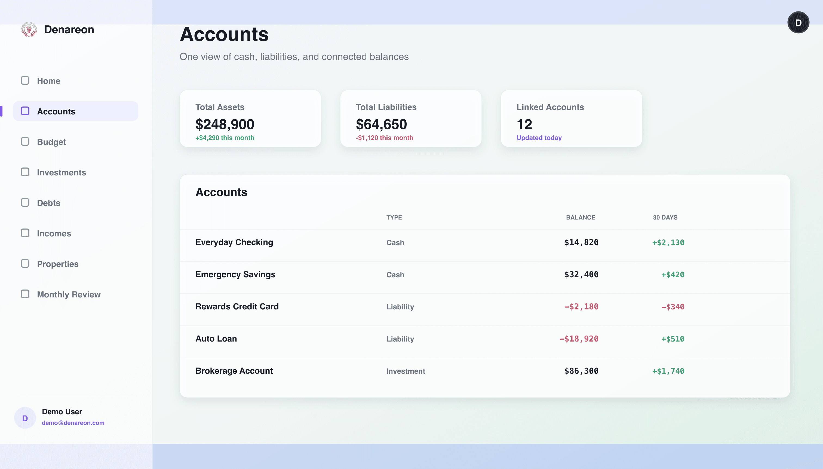Click the Debts sidebar icon

tap(25, 203)
